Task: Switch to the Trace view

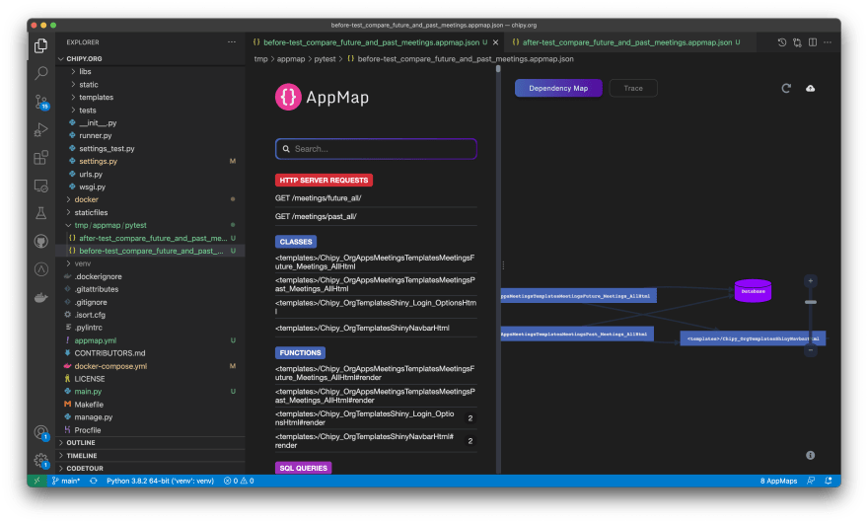Action: pyautogui.click(x=633, y=88)
